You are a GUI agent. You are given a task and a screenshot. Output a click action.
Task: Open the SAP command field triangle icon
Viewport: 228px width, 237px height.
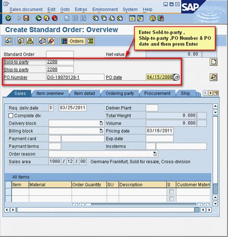coord(19,18)
